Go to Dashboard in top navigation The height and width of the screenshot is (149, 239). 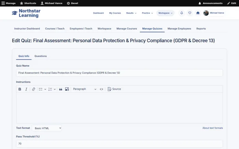(x=98, y=13)
